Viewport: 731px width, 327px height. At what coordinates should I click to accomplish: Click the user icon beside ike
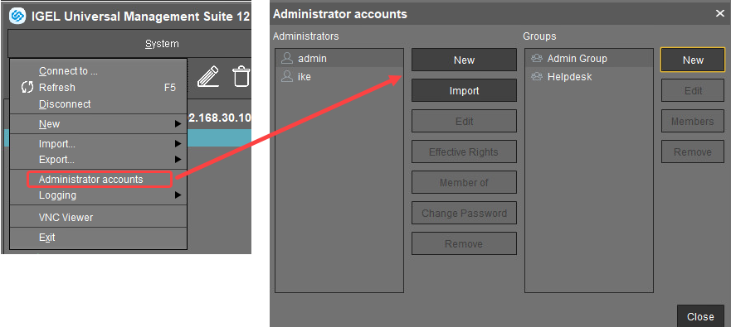pos(287,76)
